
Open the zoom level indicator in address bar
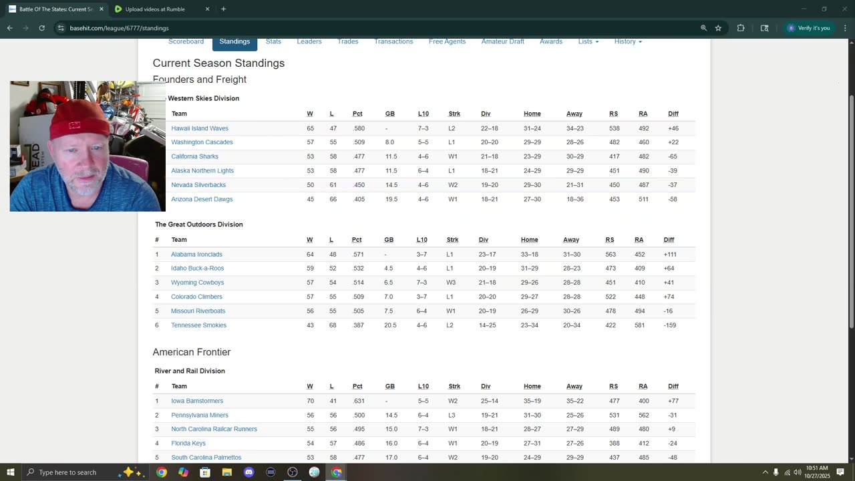(x=703, y=28)
